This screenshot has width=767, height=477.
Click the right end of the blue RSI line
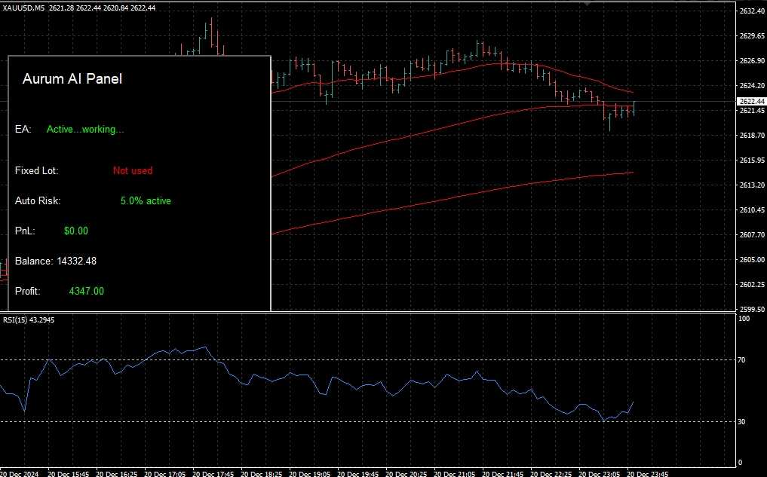pos(633,402)
